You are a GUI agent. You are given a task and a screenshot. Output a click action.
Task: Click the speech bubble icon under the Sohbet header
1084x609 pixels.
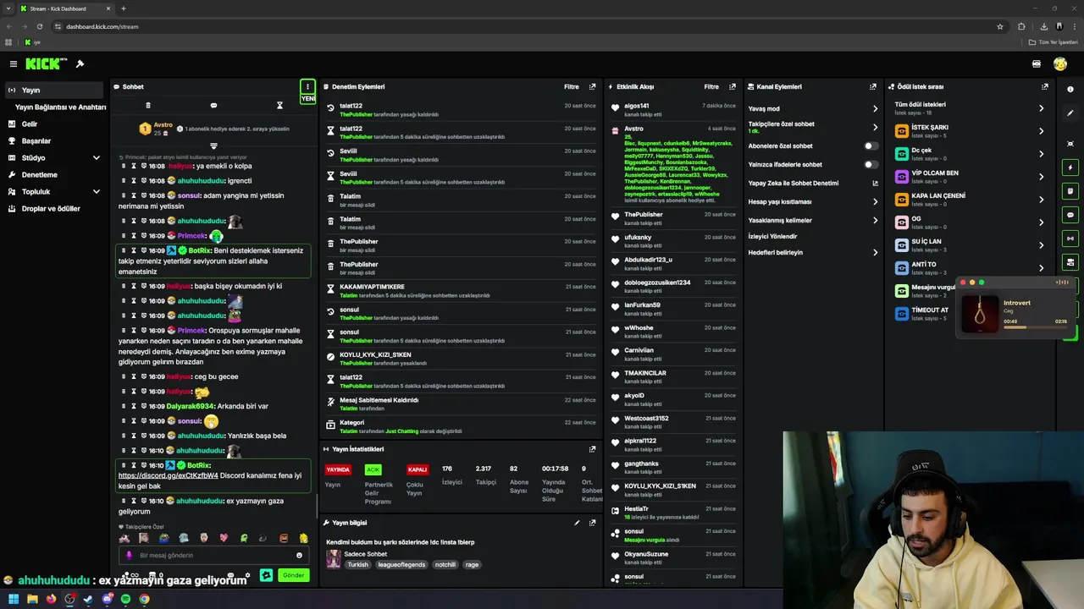tap(213, 106)
